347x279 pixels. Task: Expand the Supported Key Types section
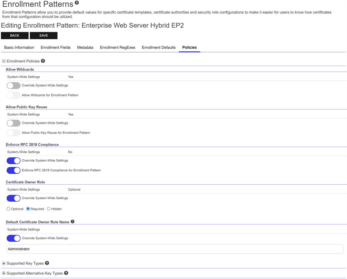tap(4, 263)
